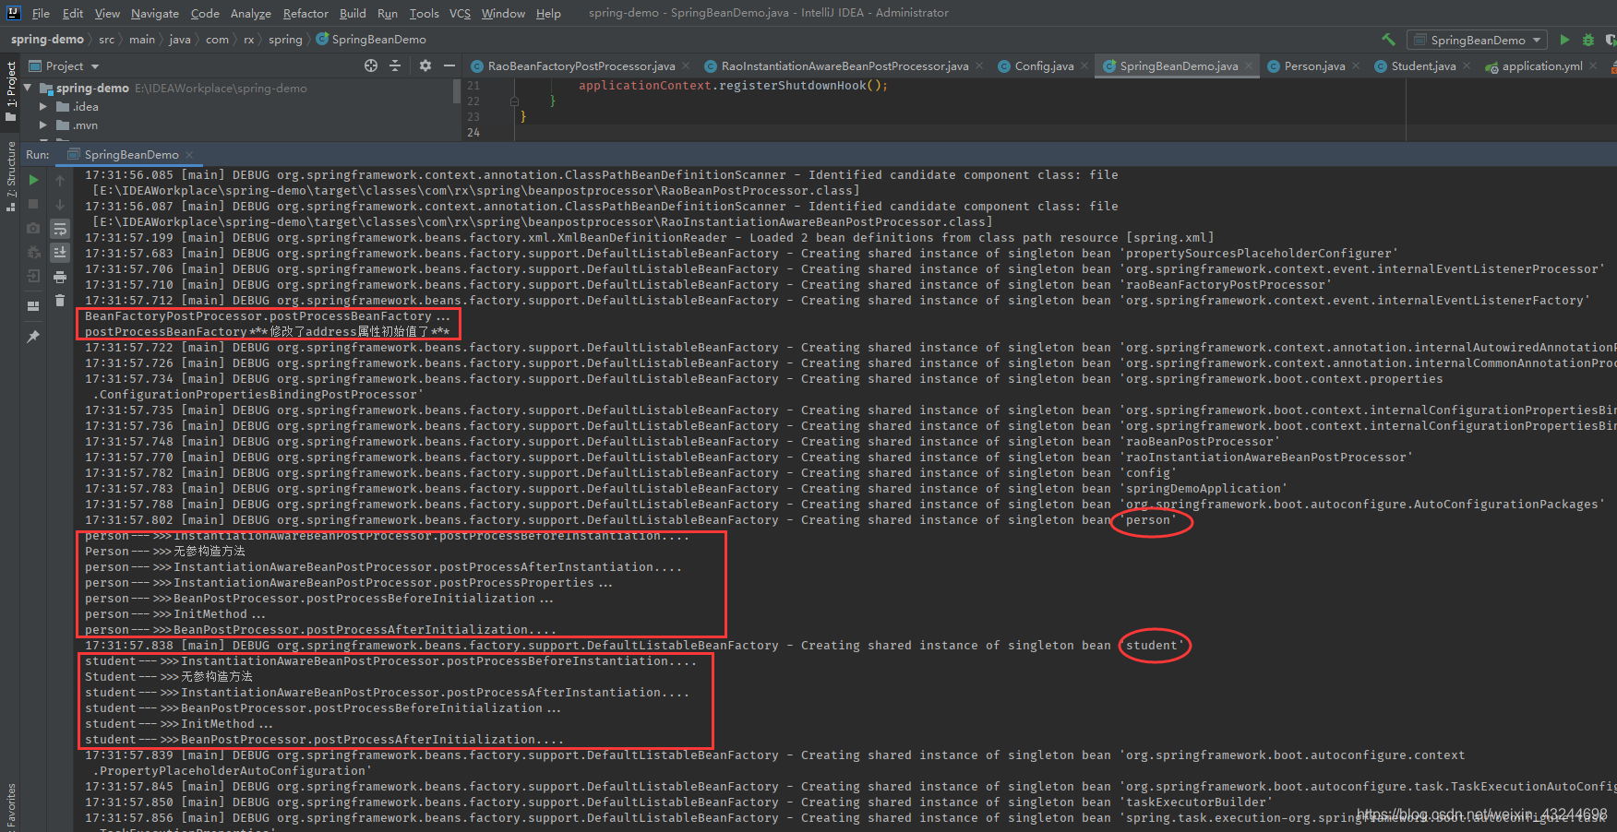The height and width of the screenshot is (832, 1617).
Task: Click the fold marker beside line 22
Action: (514, 101)
